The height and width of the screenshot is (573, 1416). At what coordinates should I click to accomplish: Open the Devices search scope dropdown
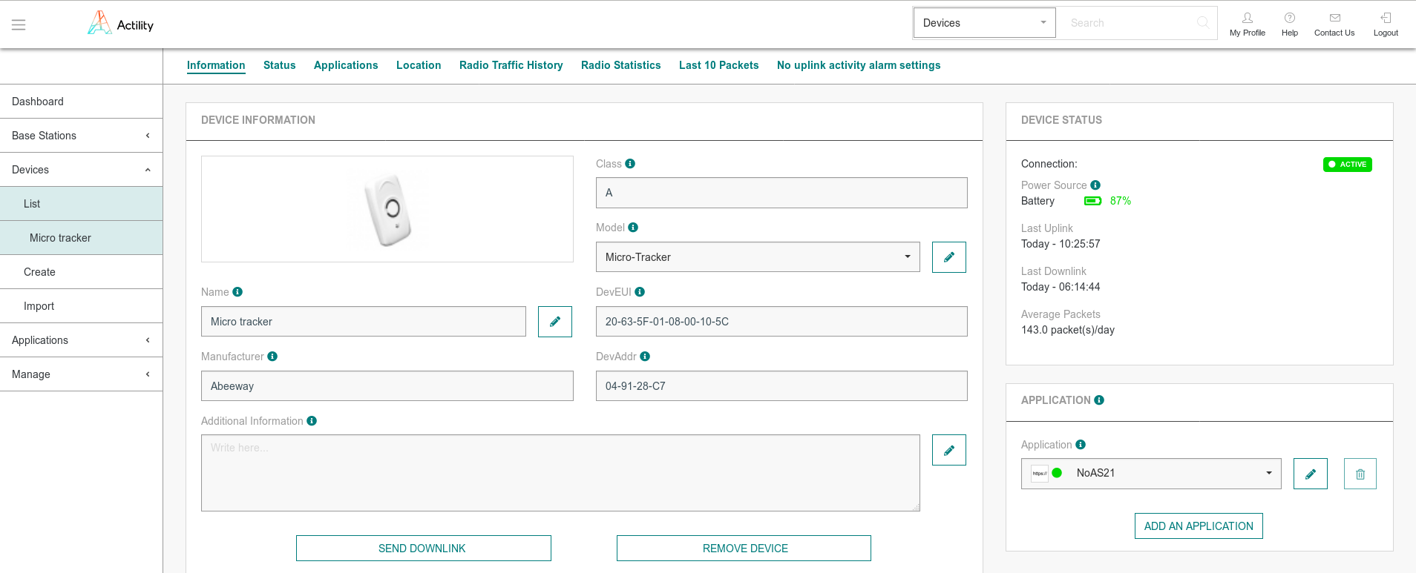point(983,23)
